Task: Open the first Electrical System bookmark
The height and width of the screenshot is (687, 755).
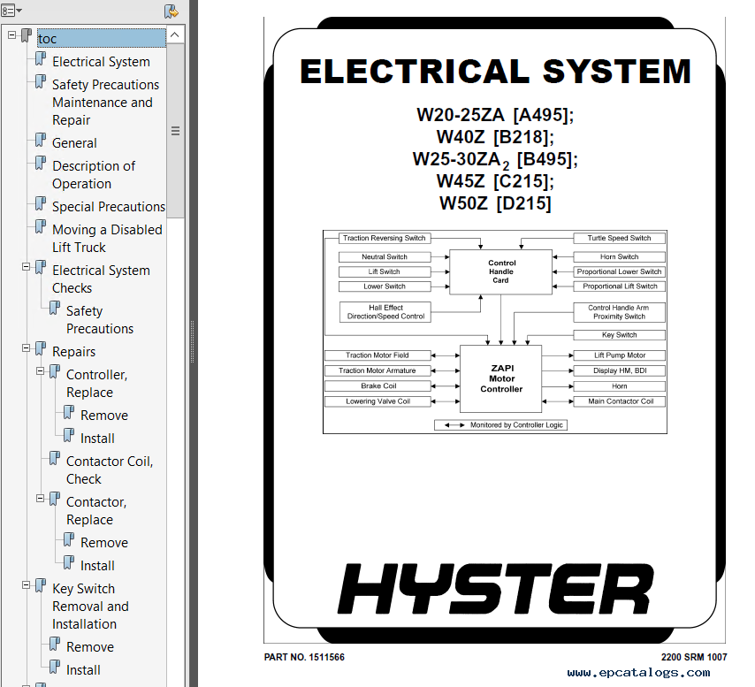Action: pyautogui.click(x=101, y=62)
